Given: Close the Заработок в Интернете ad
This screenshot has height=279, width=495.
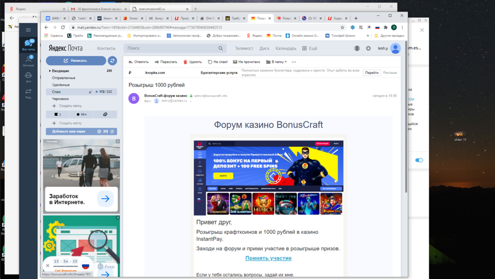Looking at the screenshot, I should pos(118,141).
